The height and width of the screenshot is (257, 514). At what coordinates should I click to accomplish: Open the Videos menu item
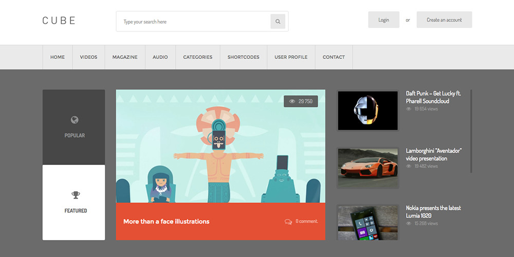point(88,57)
